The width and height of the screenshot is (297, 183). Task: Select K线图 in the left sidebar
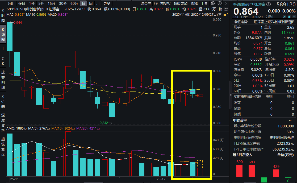coord(3,35)
